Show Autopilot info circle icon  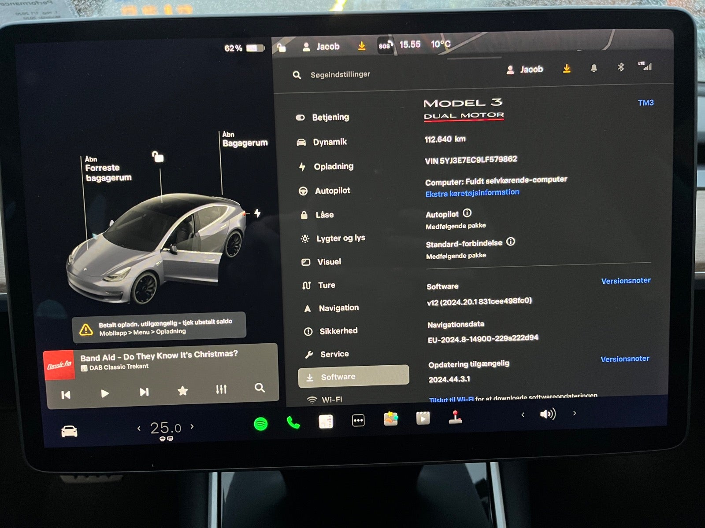467,213
